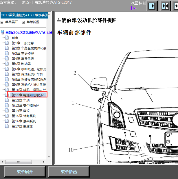Image resolution: width=178 pixels, height=179 pixels.
Task: Select highlighted 第11章 电源和信号分布
Action: [29, 95]
